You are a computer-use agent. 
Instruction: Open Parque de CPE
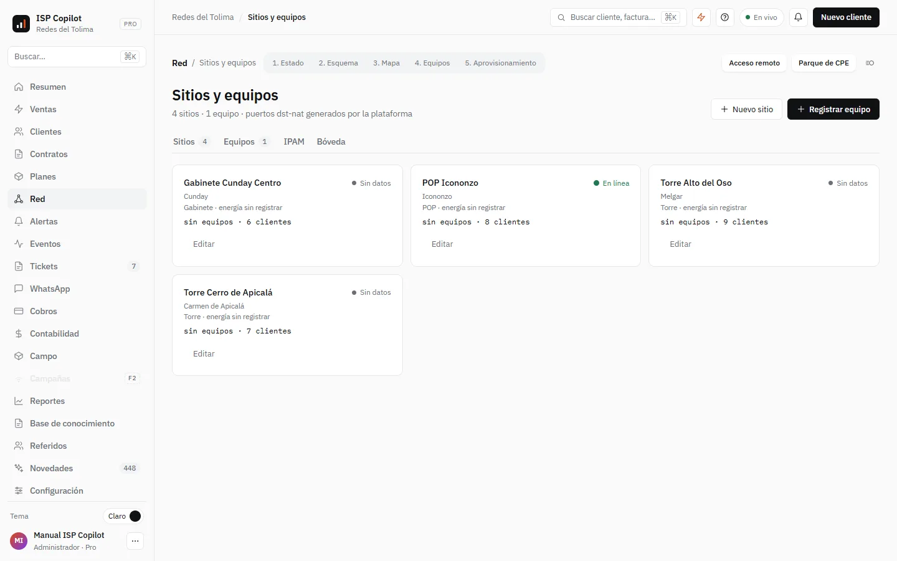tap(823, 63)
